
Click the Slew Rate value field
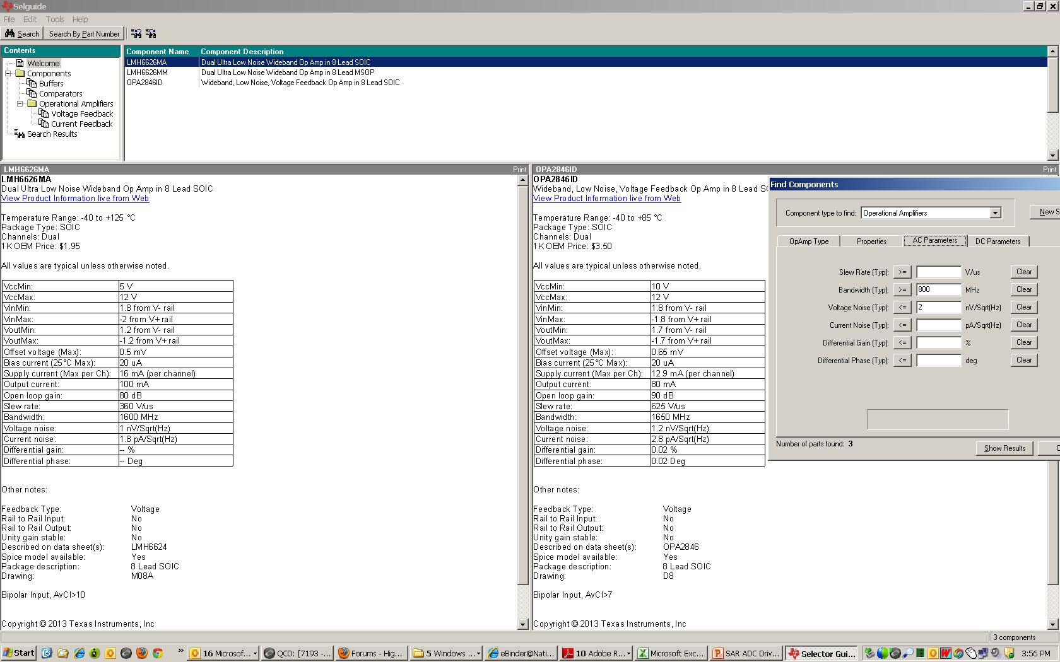939,272
